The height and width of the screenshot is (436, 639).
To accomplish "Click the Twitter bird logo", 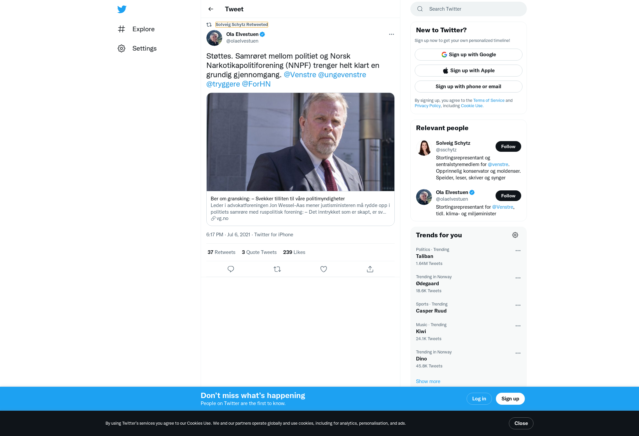I will [122, 9].
